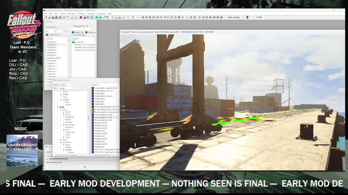Click the Go button in Cell View
This screenshot has width=348, height=195.
point(66,31)
